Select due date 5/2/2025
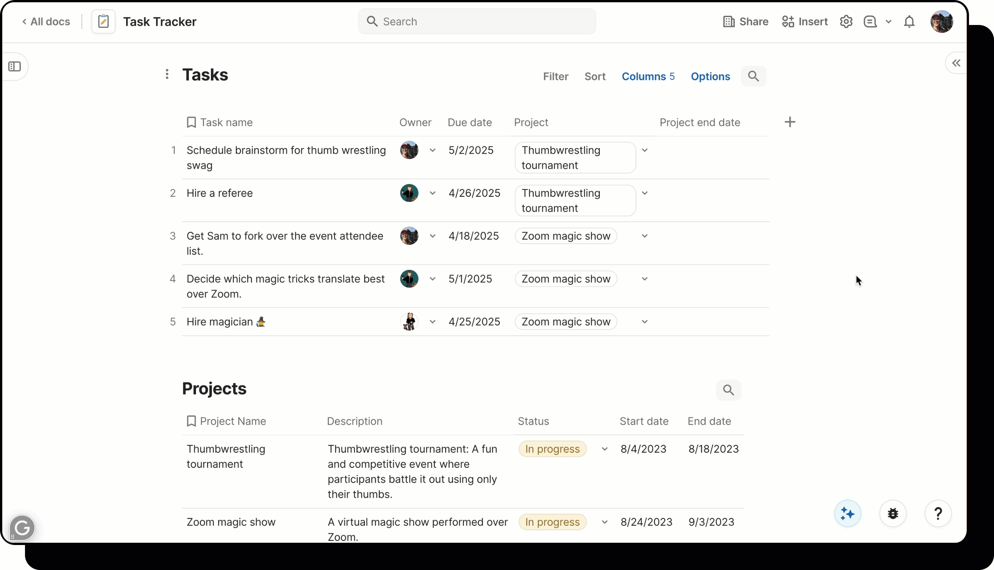Image resolution: width=994 pixels, height=570 pixels. click(471, 150)
